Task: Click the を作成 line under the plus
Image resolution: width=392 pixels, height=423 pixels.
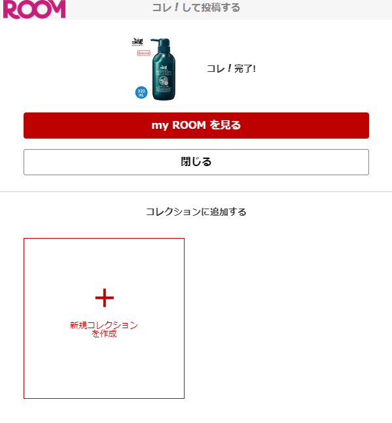Action: coord(104,334)
